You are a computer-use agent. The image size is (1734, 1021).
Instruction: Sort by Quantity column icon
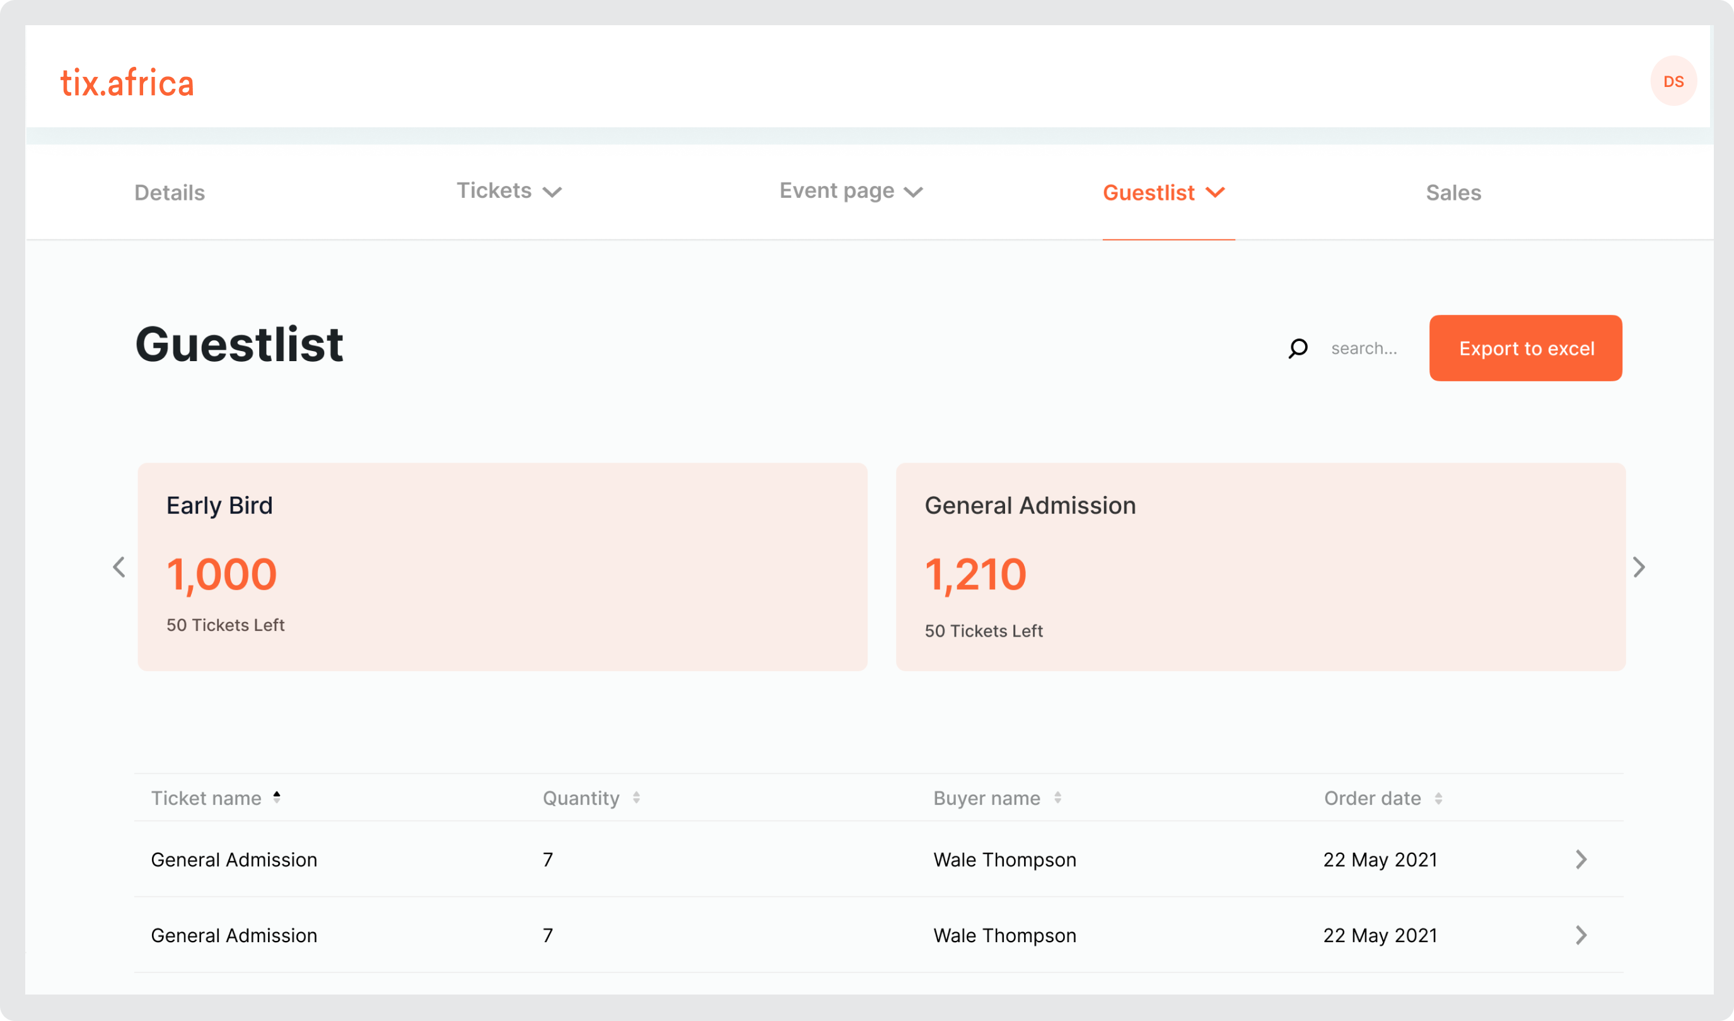pyautogui.click(x=636, y=797)
